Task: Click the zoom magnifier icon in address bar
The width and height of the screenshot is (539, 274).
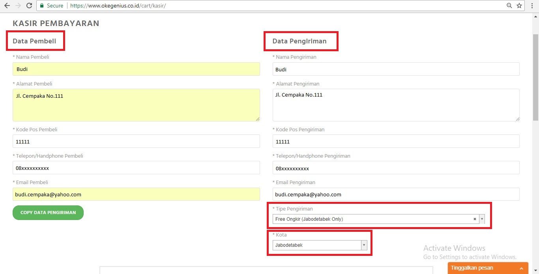Action: 509,6
